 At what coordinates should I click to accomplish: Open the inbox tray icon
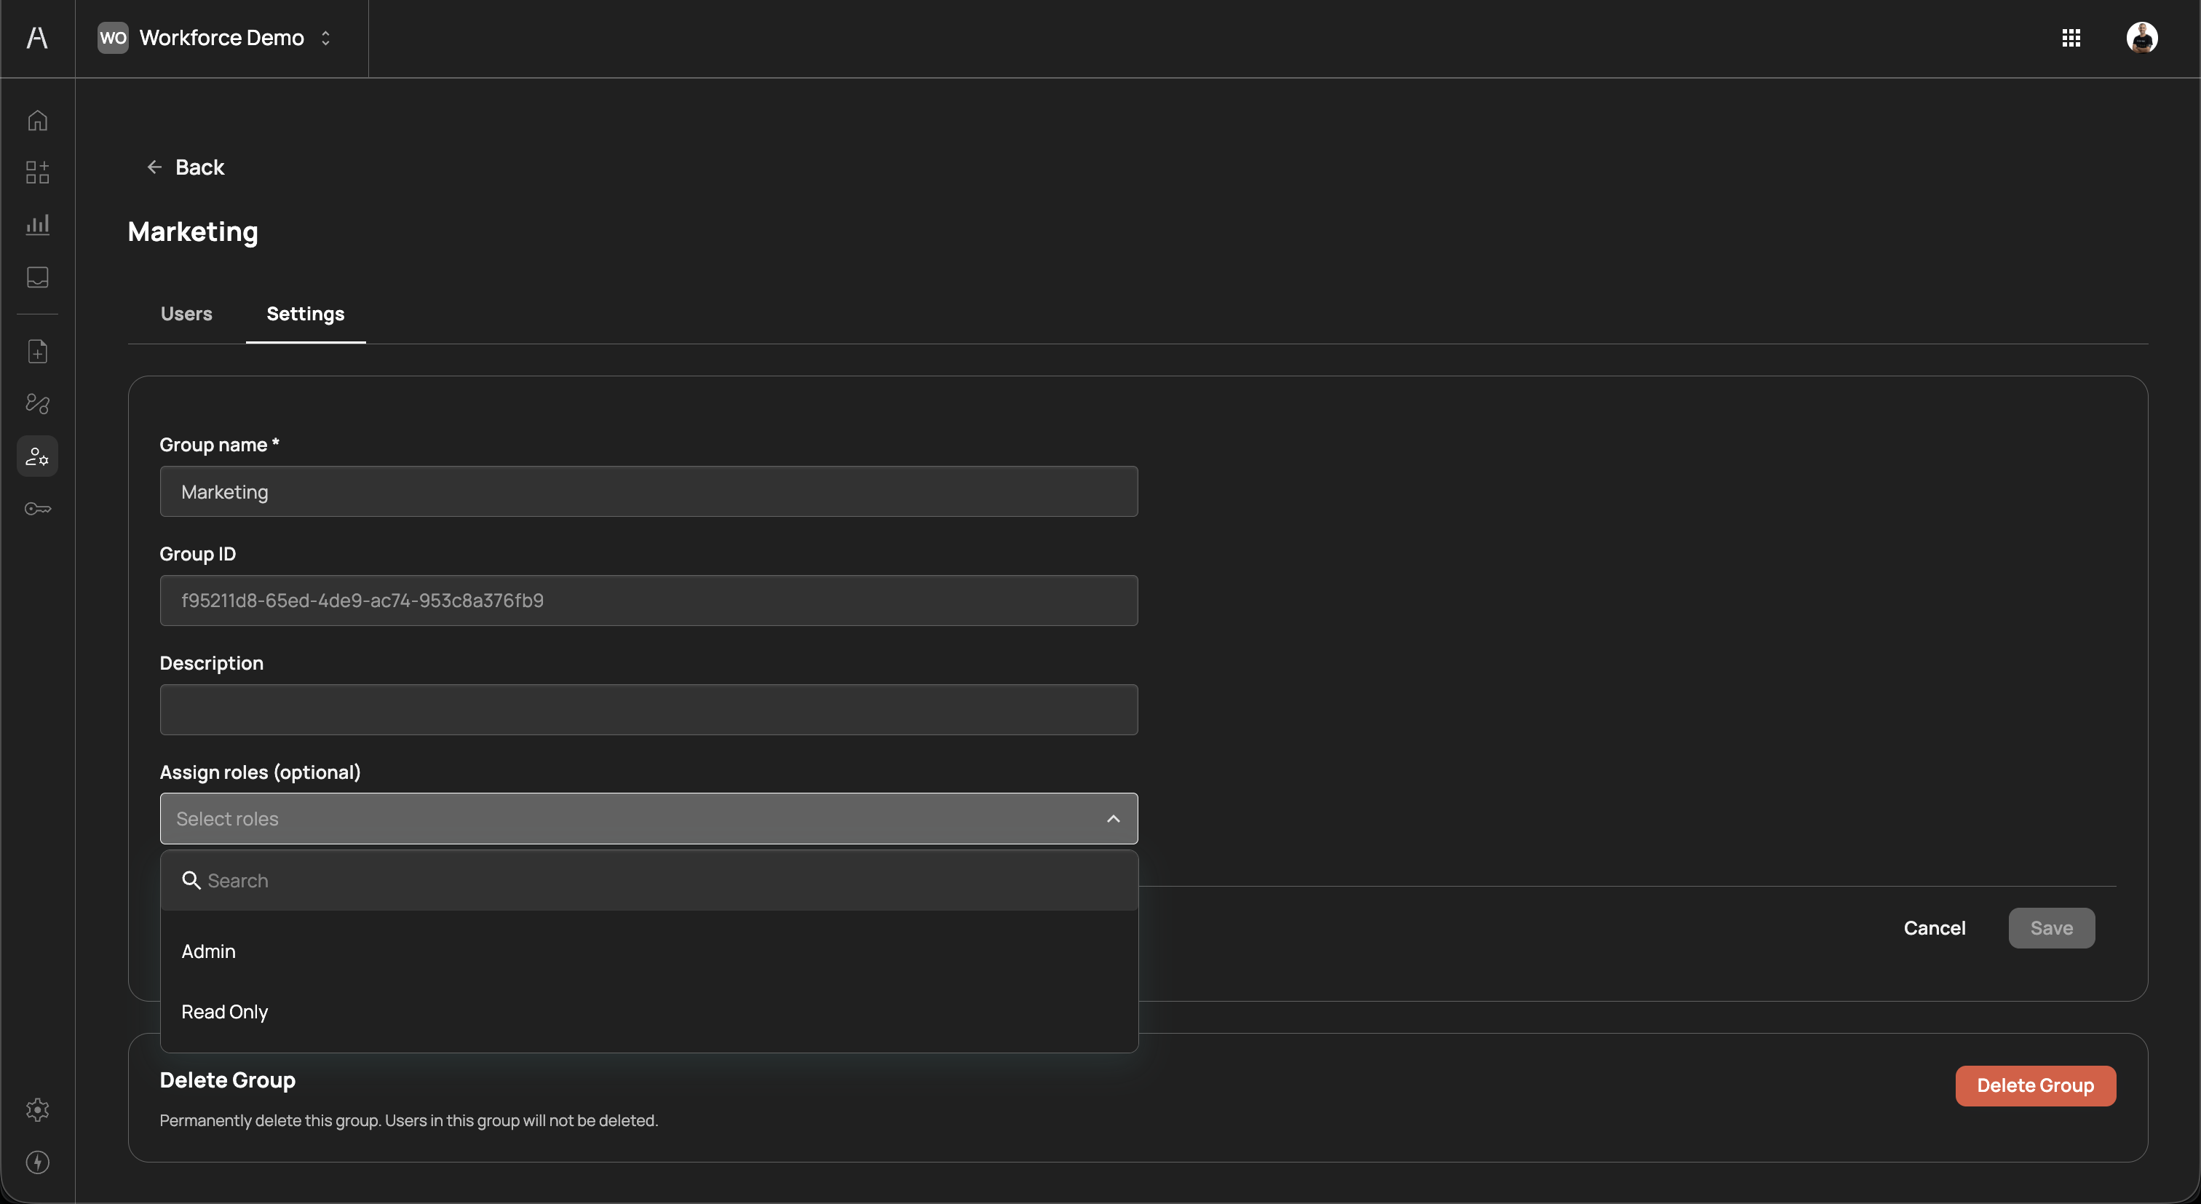[38, 277]
